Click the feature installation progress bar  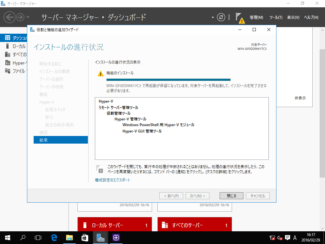click(168, 80)
